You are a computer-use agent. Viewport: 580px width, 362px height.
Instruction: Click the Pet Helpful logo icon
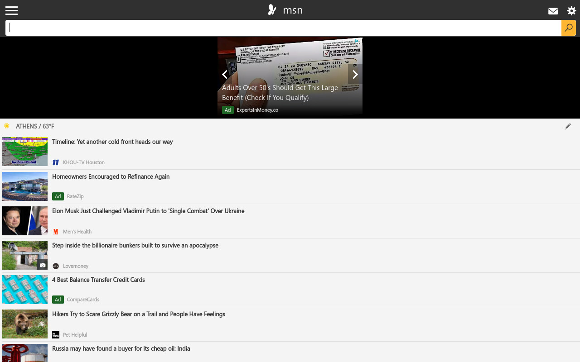coord(56,335)
